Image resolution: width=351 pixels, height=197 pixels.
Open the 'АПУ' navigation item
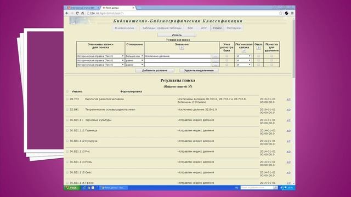[x=203, y=28]
